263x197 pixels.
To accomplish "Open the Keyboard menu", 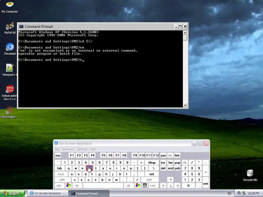I will point(68,149).
